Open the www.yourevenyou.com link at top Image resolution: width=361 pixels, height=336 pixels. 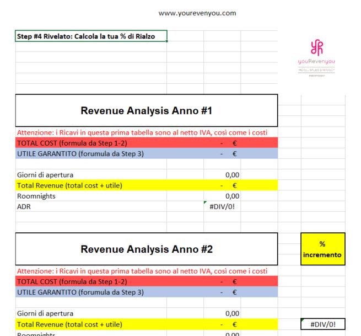coord(197,13)
